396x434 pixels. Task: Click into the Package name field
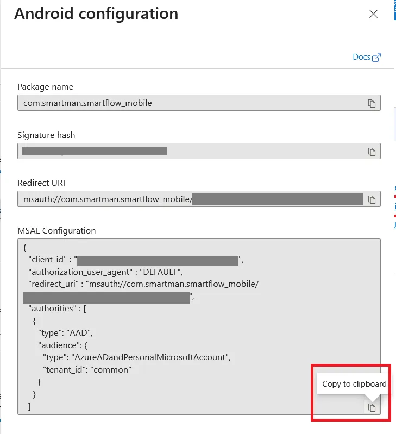click(199, 103)
